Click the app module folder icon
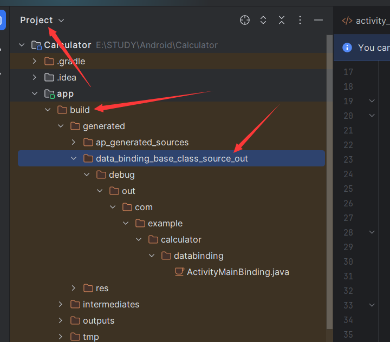This screenshot has width=390, height=342. click(49, 94)
